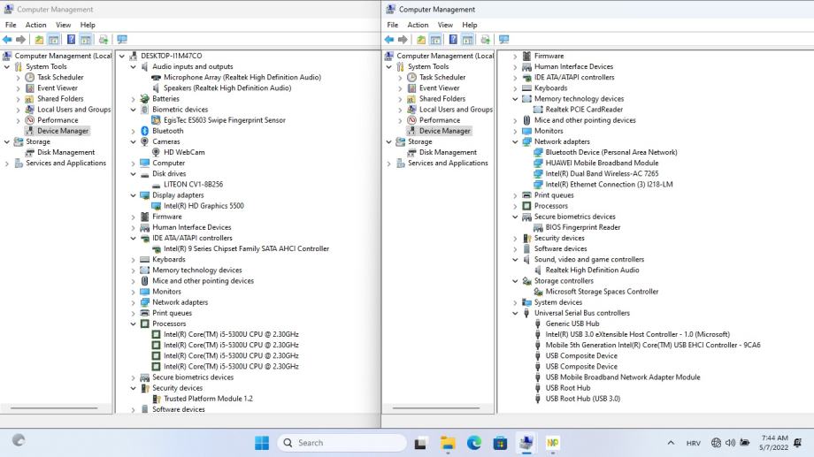Screen dimensions: 814x457
Task: Select Intel 9 Series SATA AHCI Controller
Action: (246, 248)
